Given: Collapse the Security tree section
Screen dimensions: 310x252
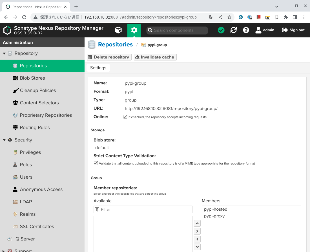Looking at the screenshot, I should point(4,140).
